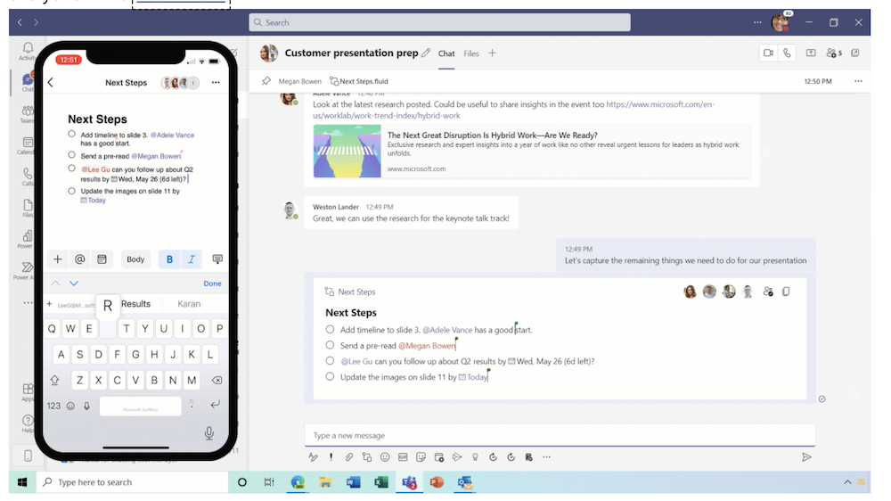Image resolution: width=891 pixels, height=501 pixels.
Task: View the 5 participants in this chat
Action: [834, 53]
